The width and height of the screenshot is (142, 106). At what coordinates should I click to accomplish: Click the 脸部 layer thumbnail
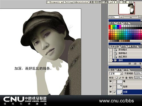[120, 86]
